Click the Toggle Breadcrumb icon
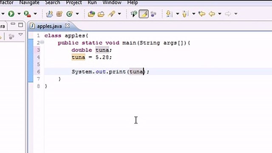Viewport: 272px width, 153px height. [134, 14]
